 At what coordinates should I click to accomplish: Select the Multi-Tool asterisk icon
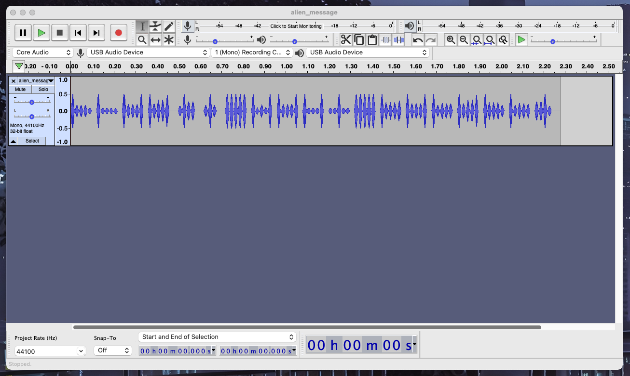click(169, 39)
